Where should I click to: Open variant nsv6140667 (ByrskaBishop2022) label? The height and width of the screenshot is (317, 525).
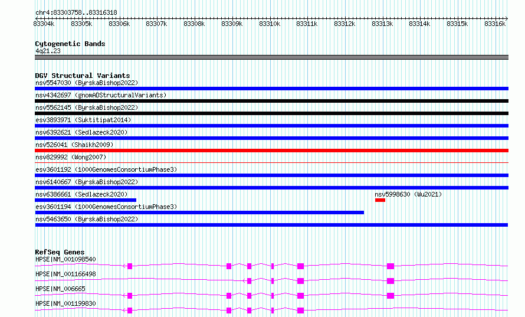pos(87,182)
